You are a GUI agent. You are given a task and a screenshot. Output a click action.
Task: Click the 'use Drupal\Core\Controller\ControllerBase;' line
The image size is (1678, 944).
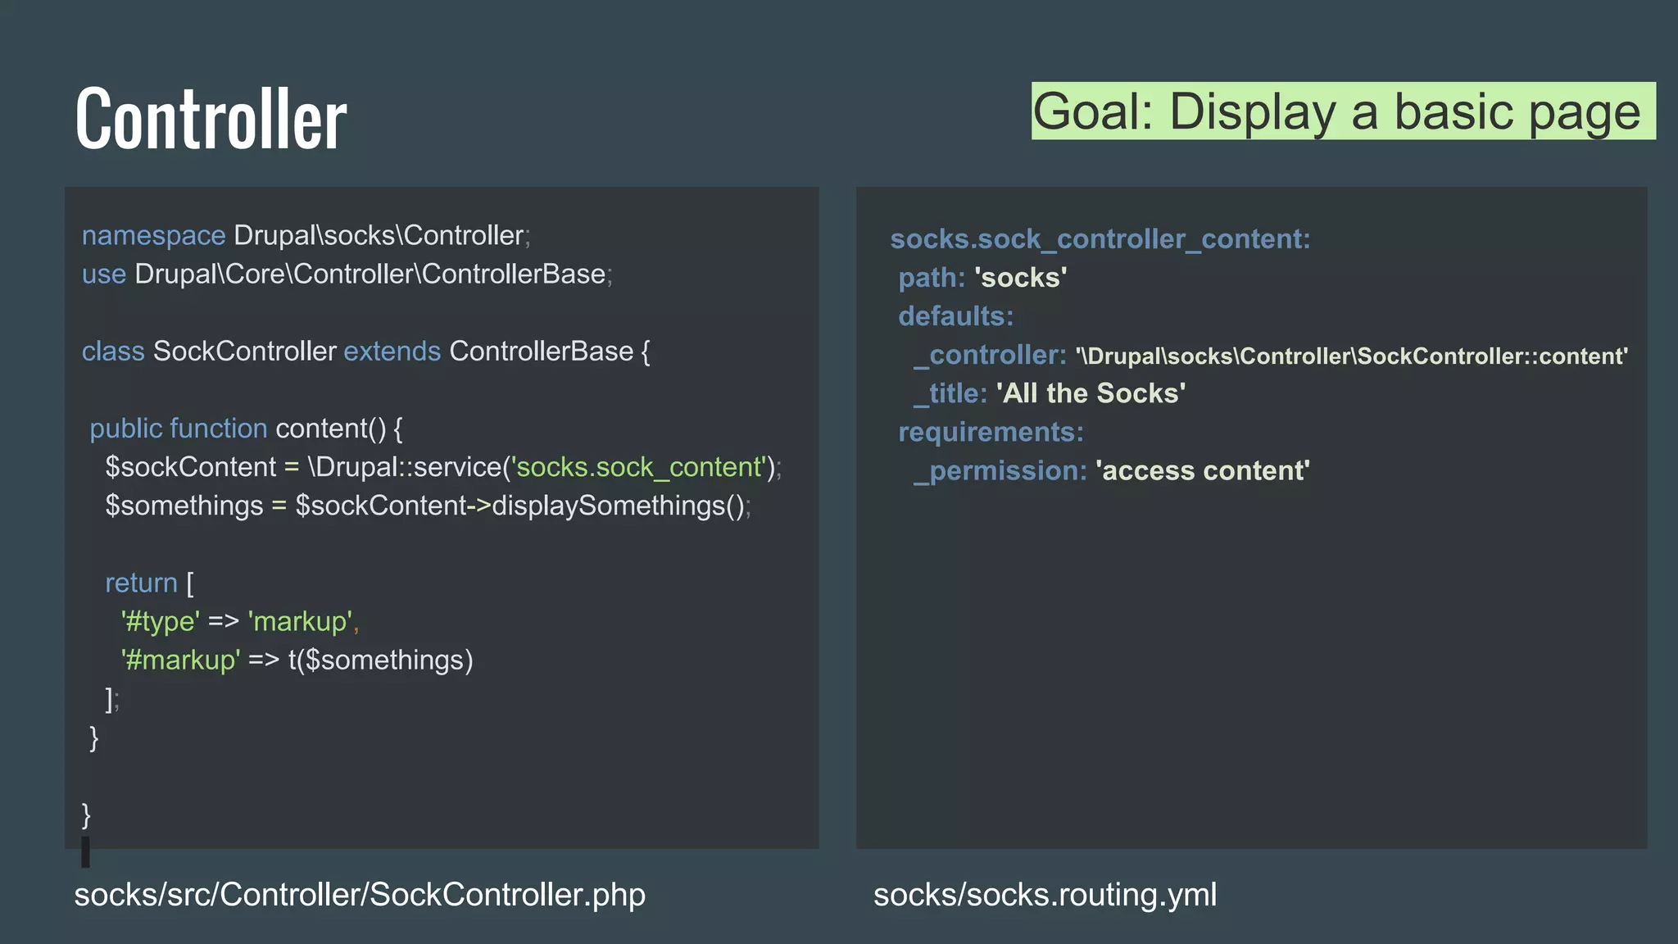347,274
